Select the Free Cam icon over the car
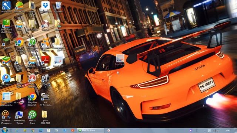The image size is (237, 133). [120, 60]
